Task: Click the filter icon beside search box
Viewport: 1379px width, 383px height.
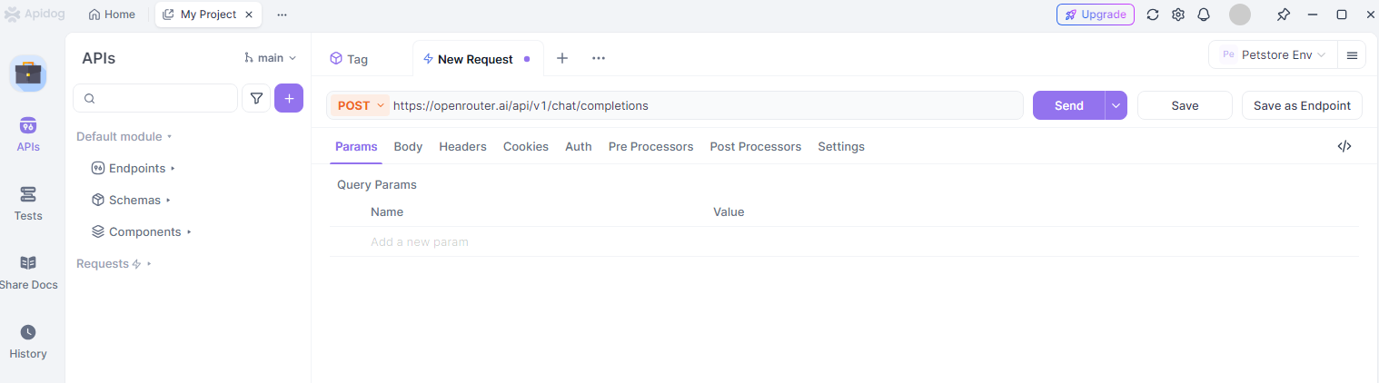Action: [256, 98]
